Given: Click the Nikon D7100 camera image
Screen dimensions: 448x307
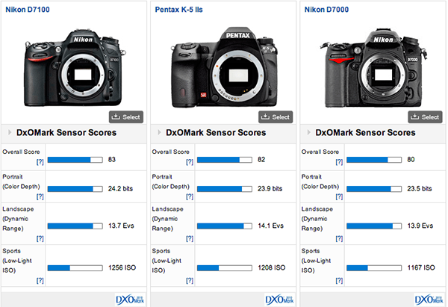Looking at the screenshot, I should 75,68.
